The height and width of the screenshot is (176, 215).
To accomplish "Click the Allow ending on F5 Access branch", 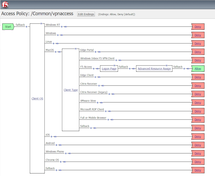I will [x=198, y=68].
